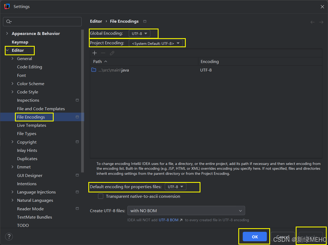Screen dimensions: 328x245
Task: Click the forward navigation arrow
Action: [321, 22]
